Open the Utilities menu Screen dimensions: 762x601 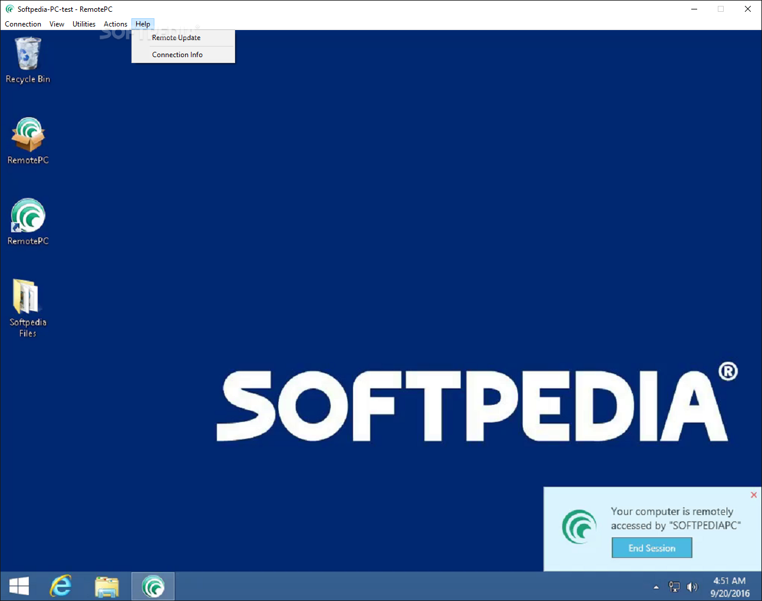[x=84, y=24]
